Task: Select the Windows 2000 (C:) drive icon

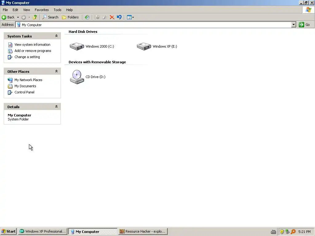Action: [77, 46]
